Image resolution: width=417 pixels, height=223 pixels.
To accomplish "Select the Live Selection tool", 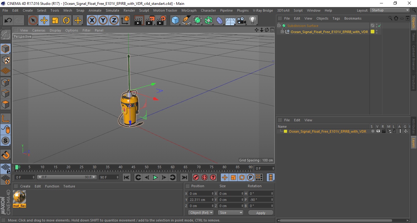I will click(x=33, y=21).
